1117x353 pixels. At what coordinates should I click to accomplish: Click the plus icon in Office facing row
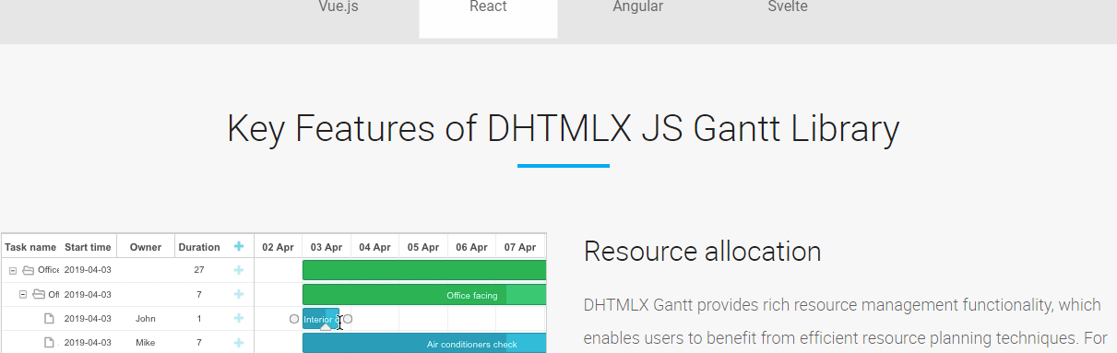(x=239, y=294)
